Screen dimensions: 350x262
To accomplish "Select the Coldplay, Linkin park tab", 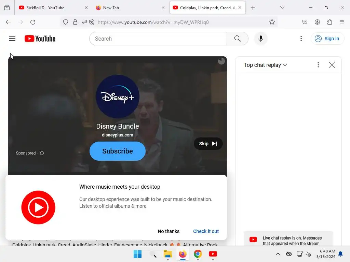I will pyautogui.click(x=207, y=8).
